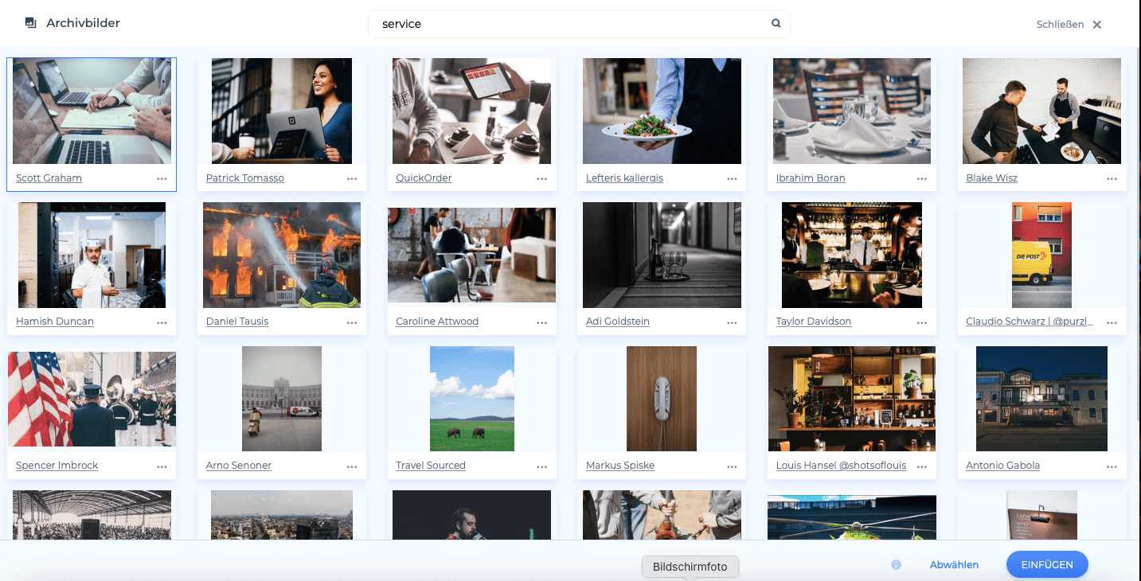This screenshot has height=581, width=1141.
Task: Click the Abwählen link
Action: (954, 565)
